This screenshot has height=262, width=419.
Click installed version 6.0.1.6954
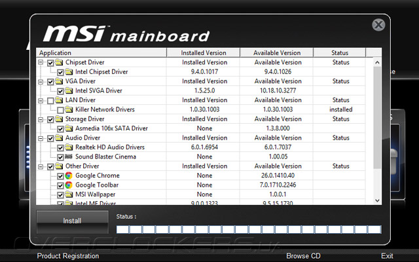204,147
